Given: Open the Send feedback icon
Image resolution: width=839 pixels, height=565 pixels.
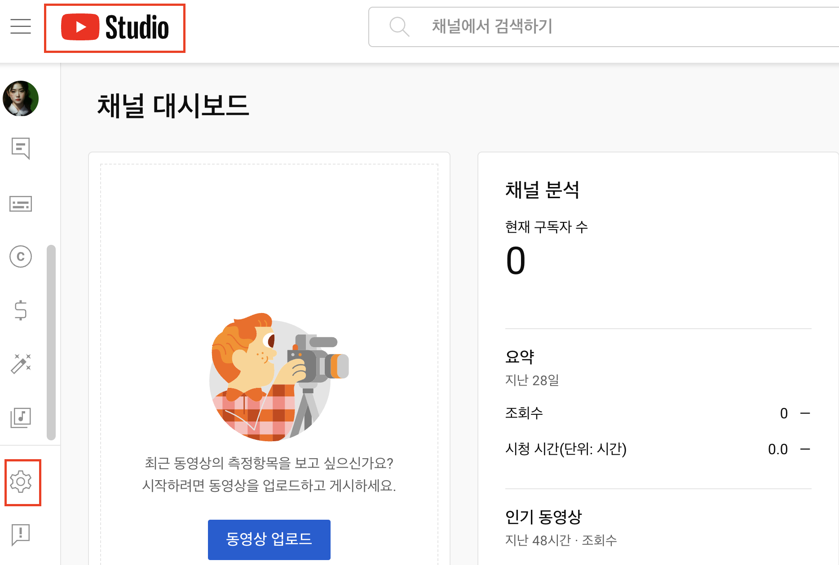Looking at the screenshot, I should (21, 535).
